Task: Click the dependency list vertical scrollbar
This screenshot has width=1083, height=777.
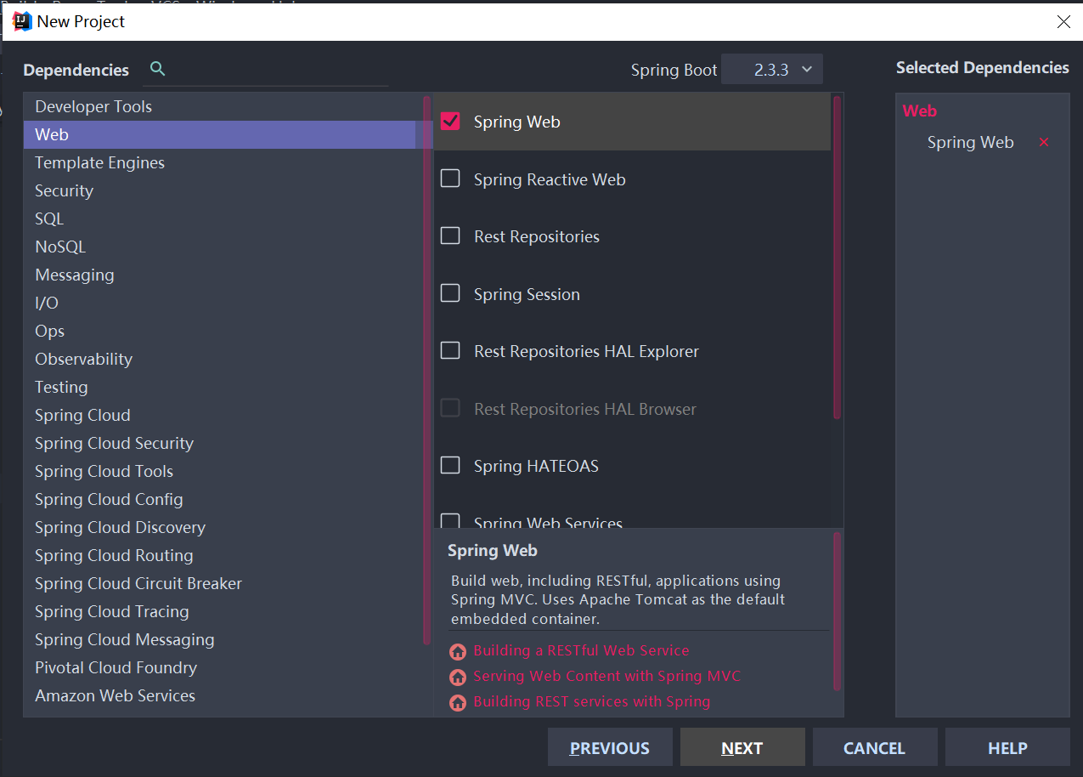Action: pos(837,258)
